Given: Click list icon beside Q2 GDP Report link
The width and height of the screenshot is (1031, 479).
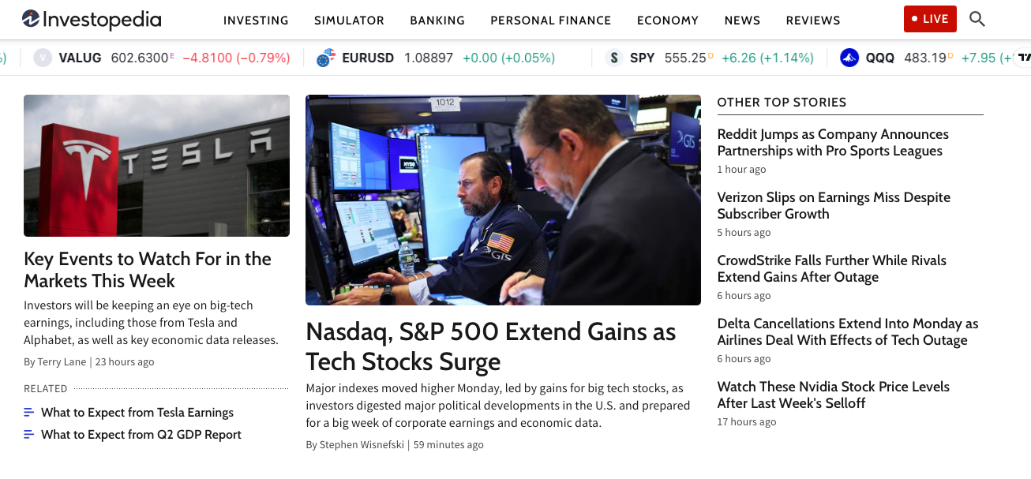Looking at the screenshot, I should pos(29,434).
